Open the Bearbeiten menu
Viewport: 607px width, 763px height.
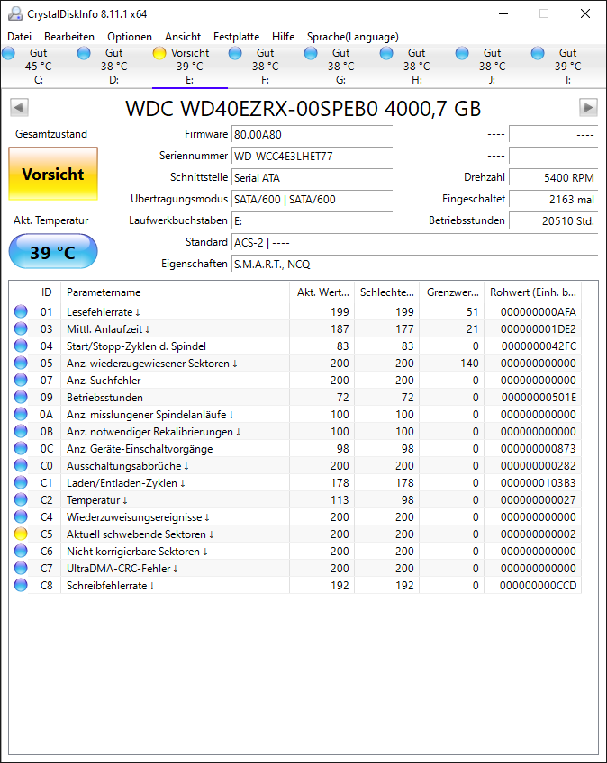pos(69,37)
